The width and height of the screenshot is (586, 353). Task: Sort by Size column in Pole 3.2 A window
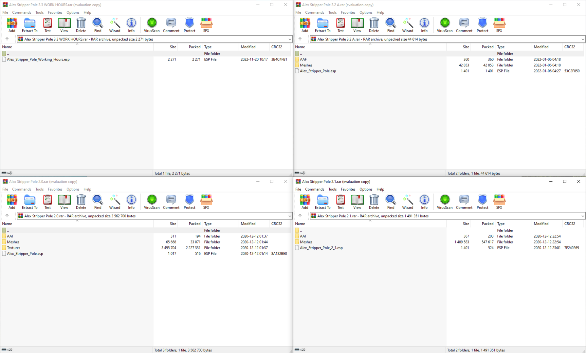459,47
